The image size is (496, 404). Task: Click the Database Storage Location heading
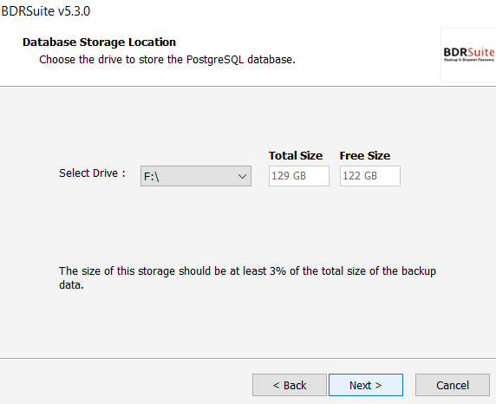point(99,42)
